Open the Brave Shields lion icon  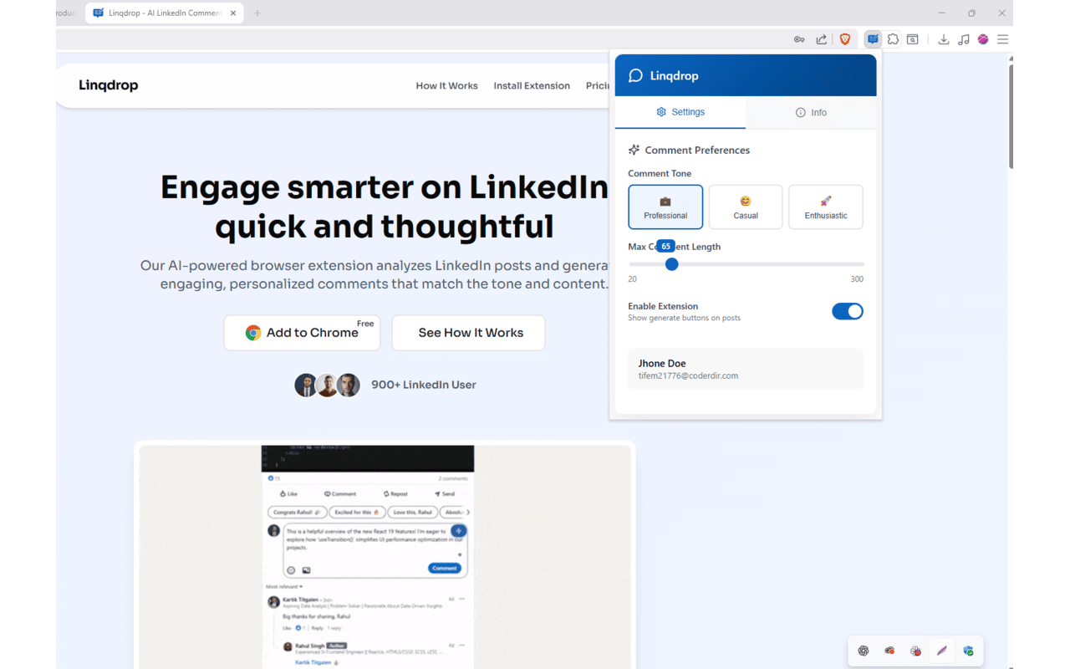point(845,39)
